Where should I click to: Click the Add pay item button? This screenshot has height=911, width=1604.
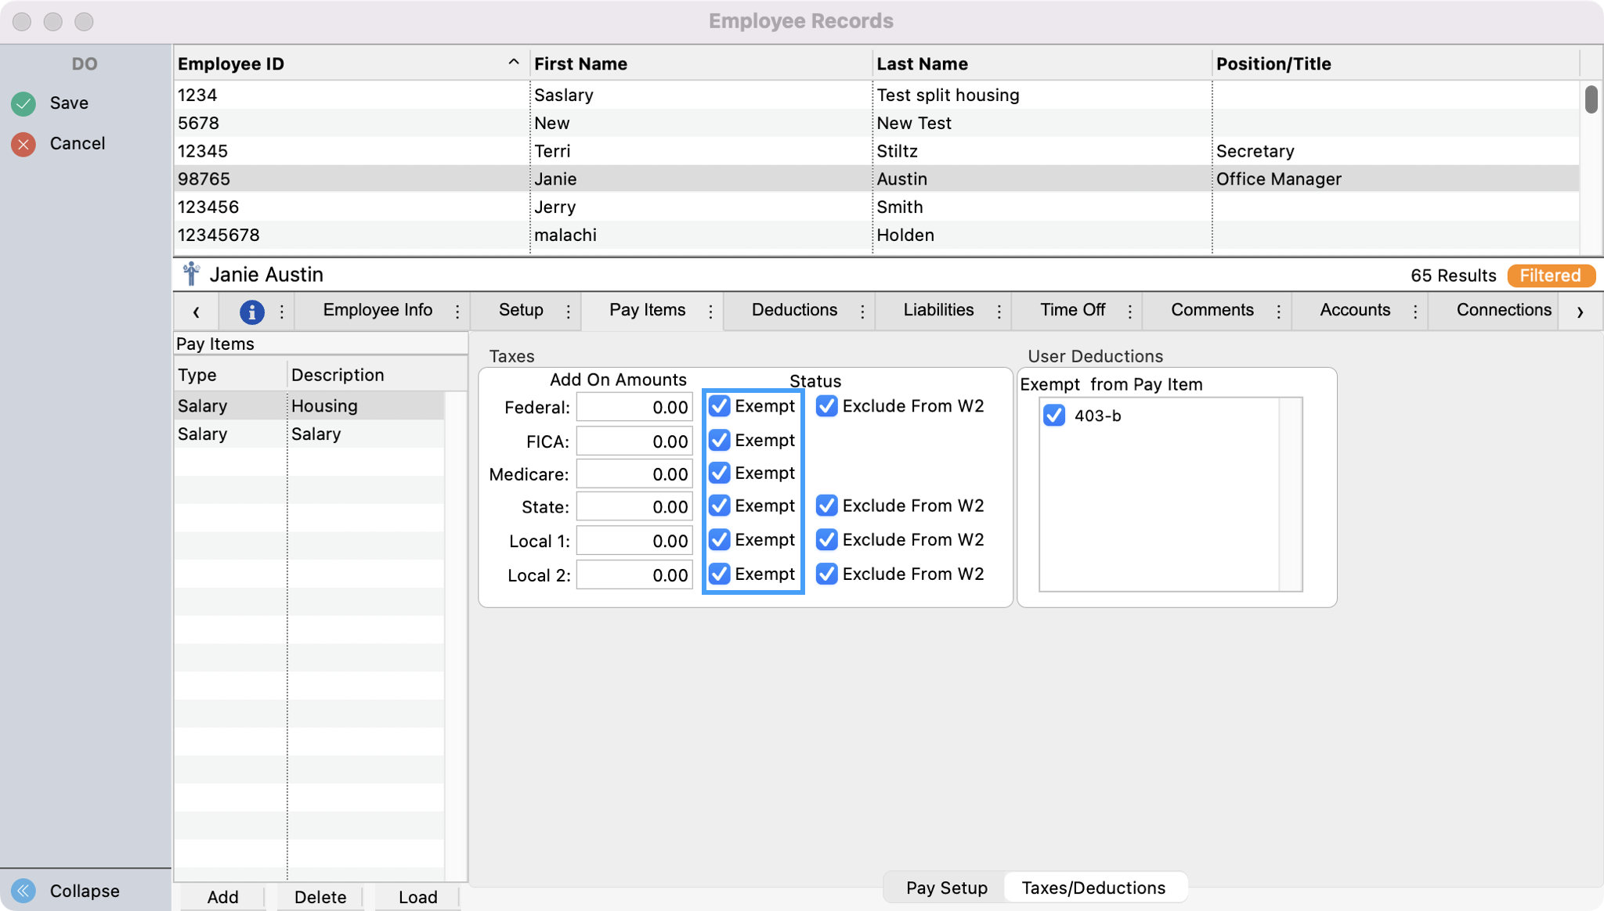pos(222,897)
